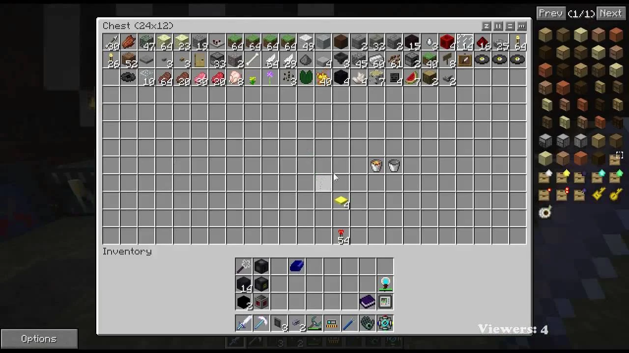Viewport: 629px width, 353px height.
Task: Pick up the snow block stack of 49
Action: click(x=306, y=43)
